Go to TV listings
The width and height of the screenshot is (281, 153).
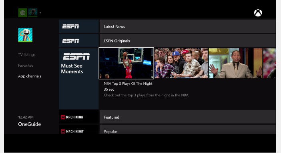point(27,55)
